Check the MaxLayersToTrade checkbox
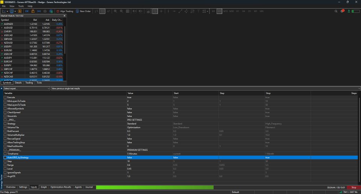Viewport: 361px width, 194px height. coord(5,105)
